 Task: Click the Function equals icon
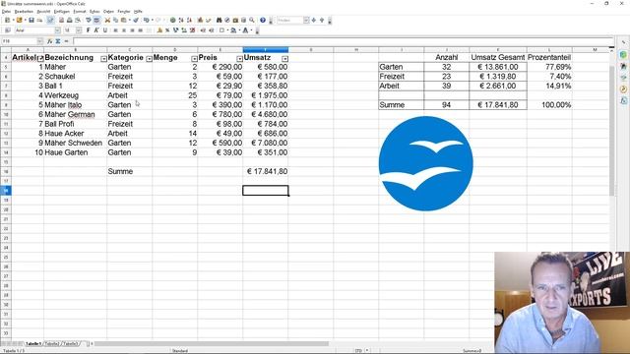(66, 41)
